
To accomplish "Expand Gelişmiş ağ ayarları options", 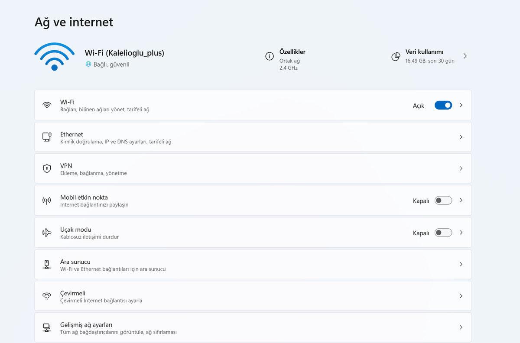I will [x=461, y=327].
